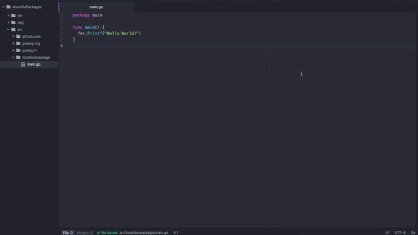418x235 pixels.
Task: Expand the gopkg.in folder chevron
Action: pyautogui.click(x=13, y=50)
